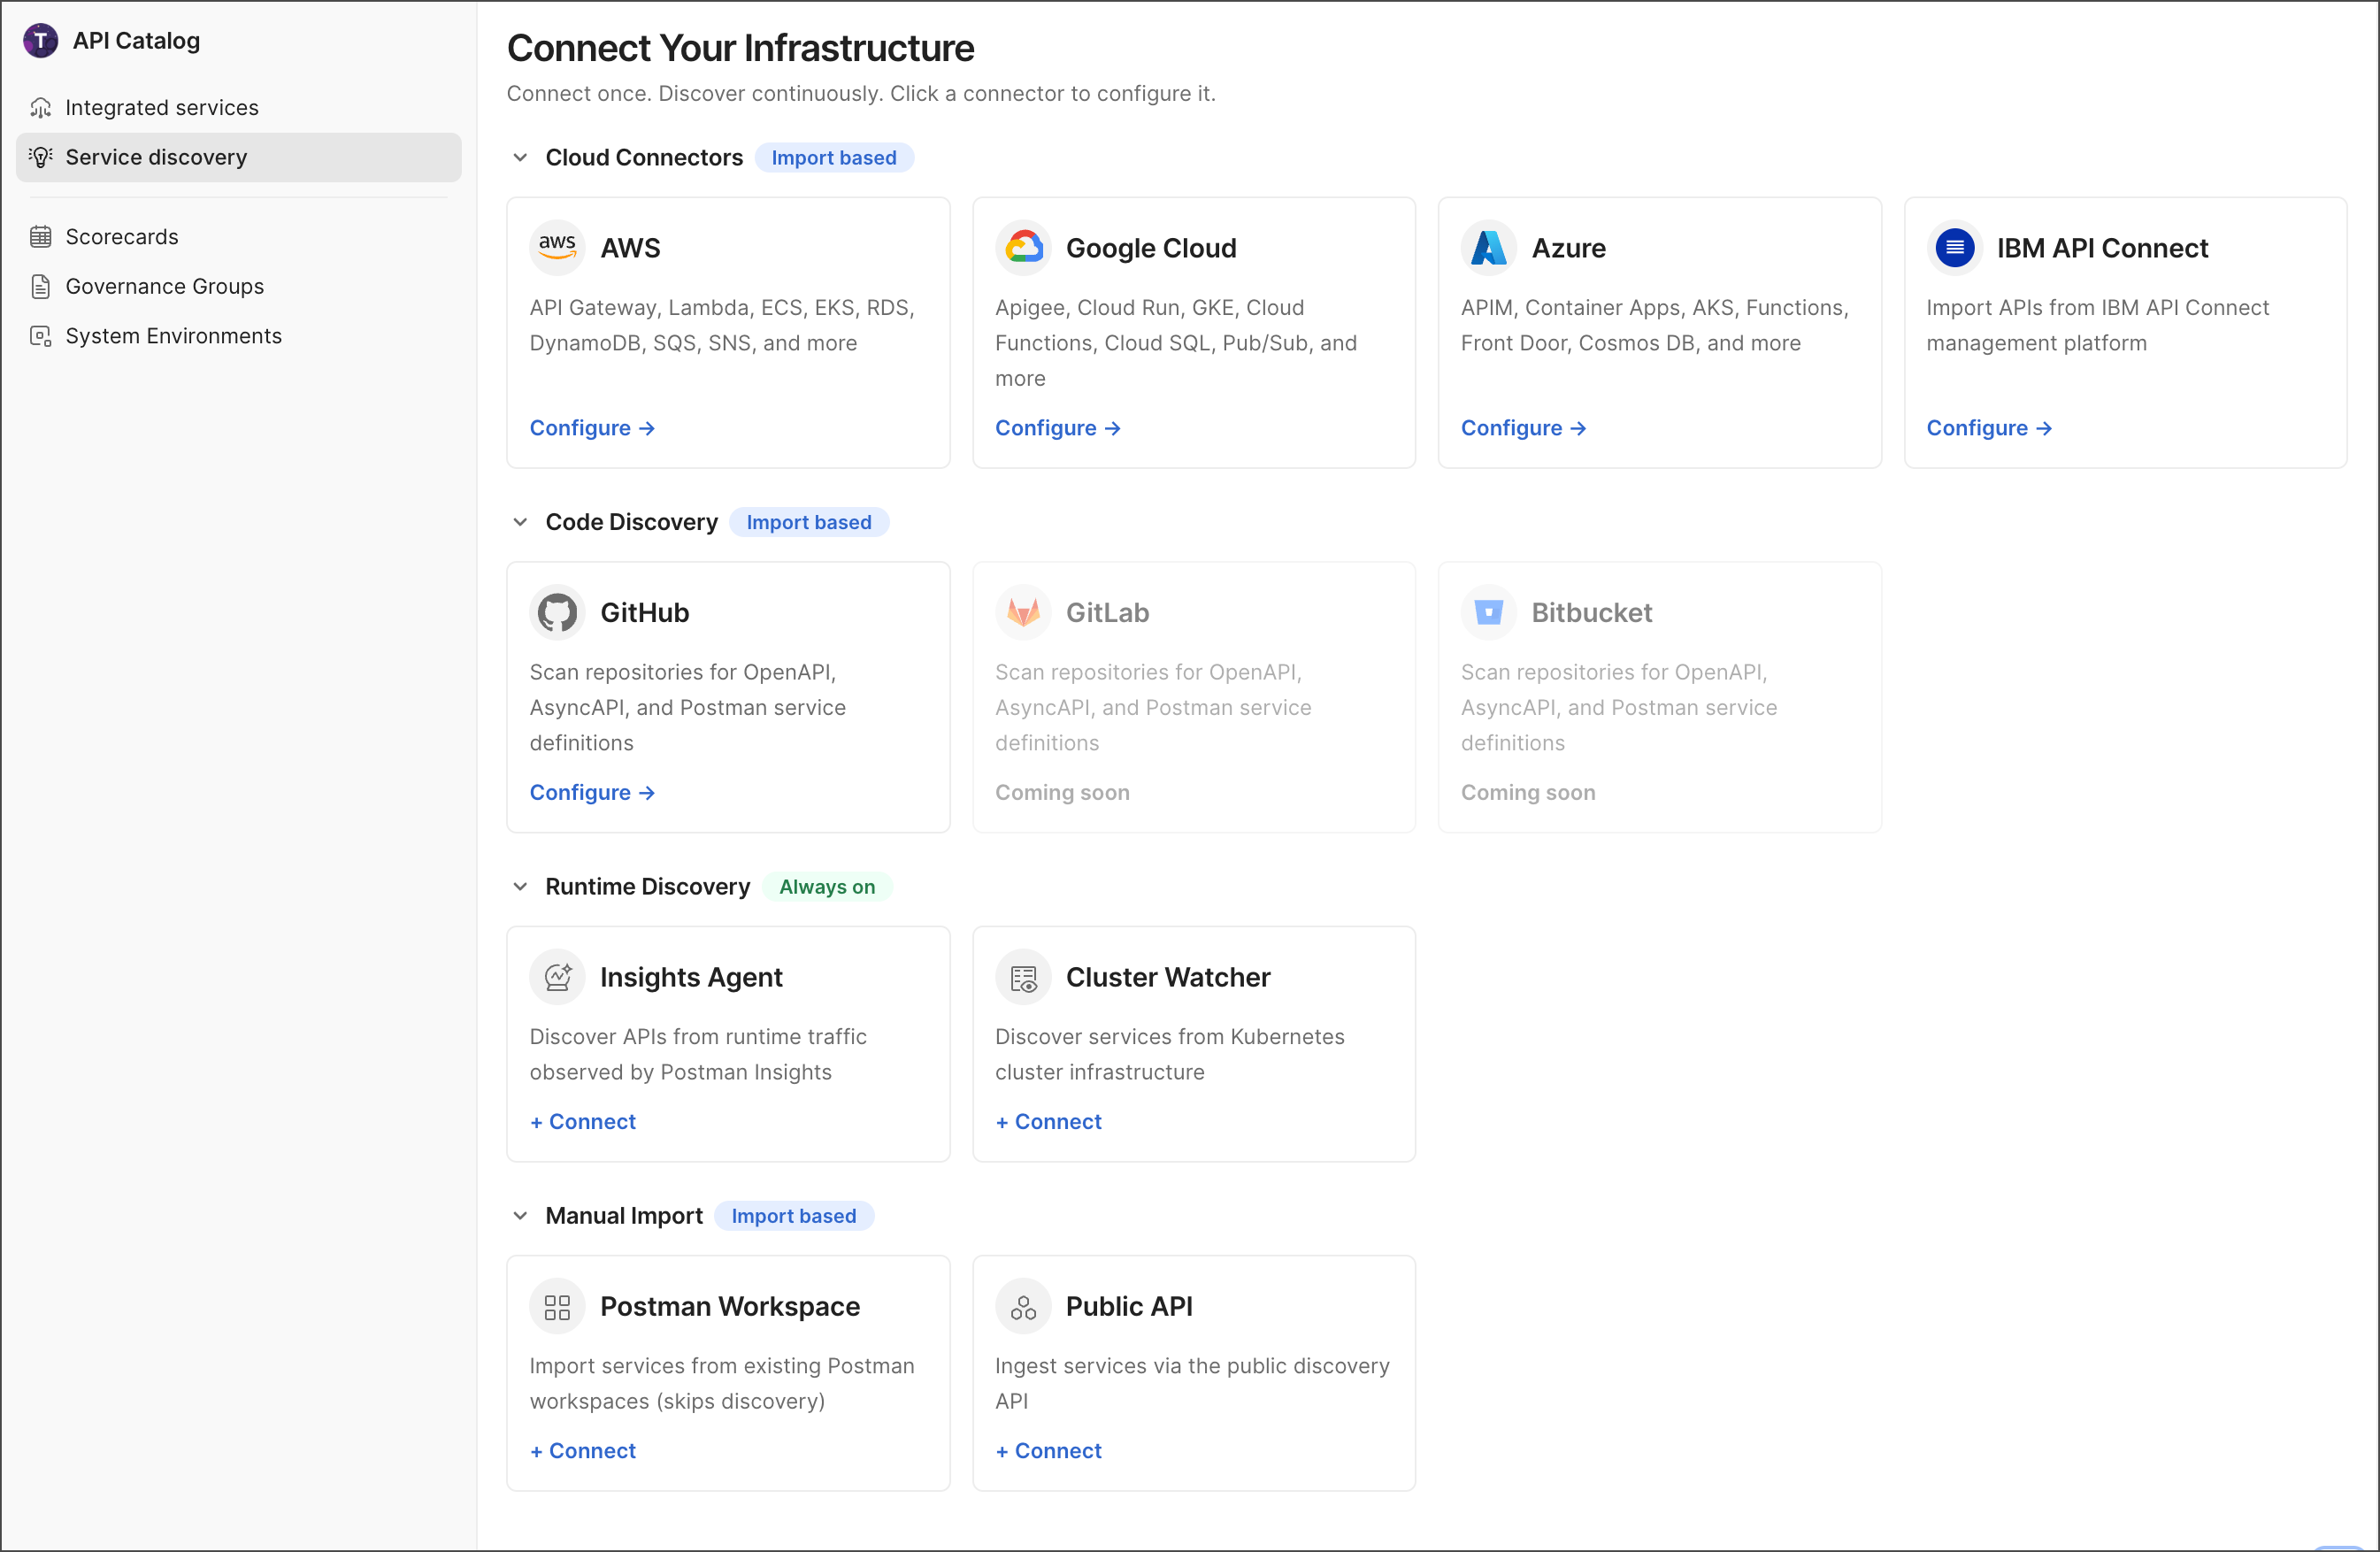
Task: Click the Postman Workspace grid icon
Action: [557, 1307]
